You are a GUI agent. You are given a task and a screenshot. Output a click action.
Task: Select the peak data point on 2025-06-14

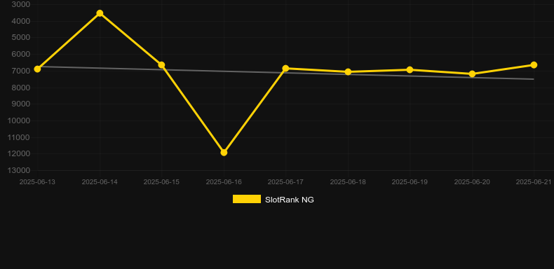tap(100, 13)
